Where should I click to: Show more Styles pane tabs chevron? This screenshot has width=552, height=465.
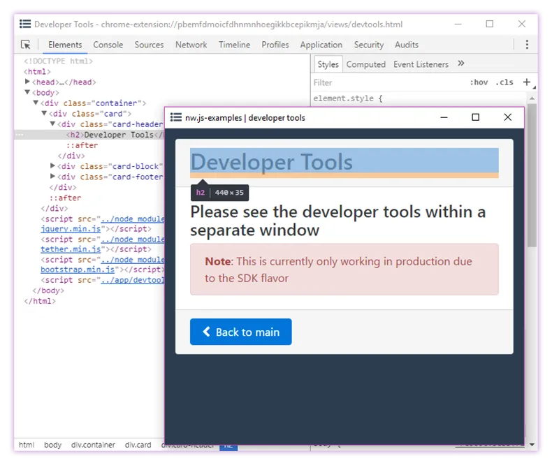461,64
